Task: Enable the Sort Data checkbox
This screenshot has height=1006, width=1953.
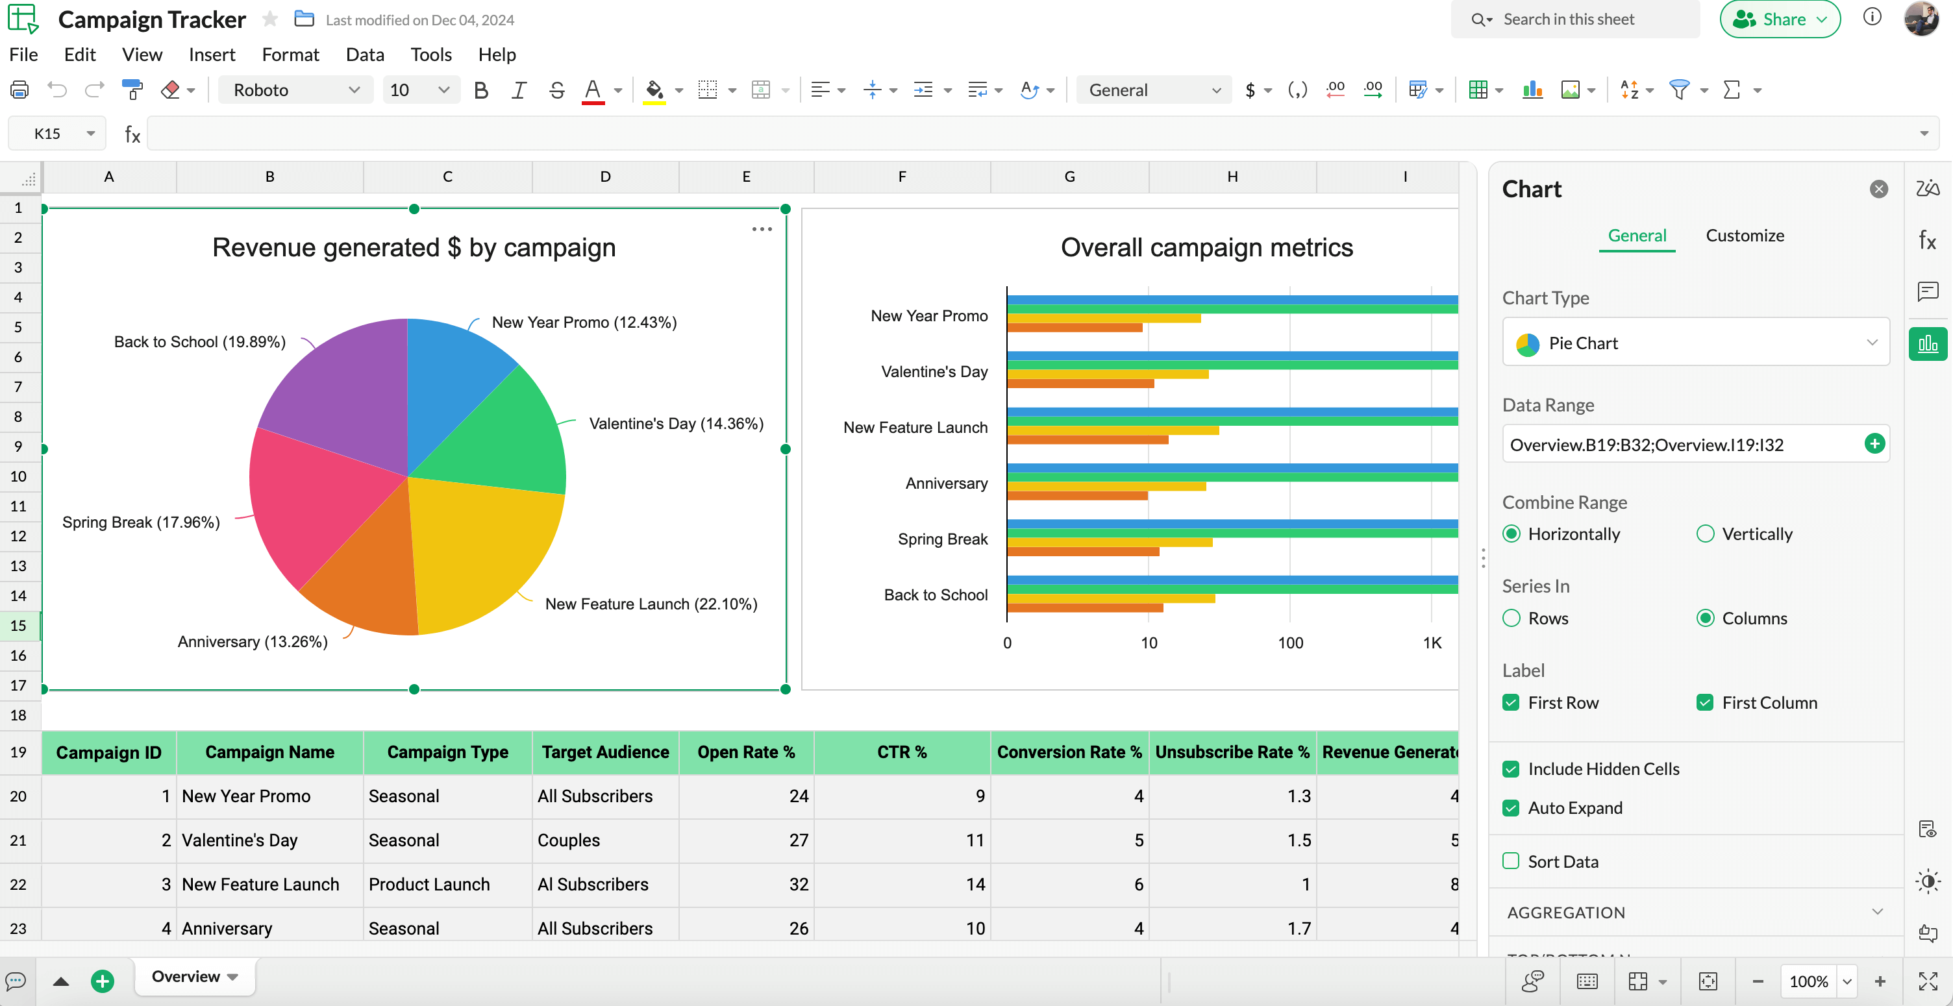Action: pos(1513,861)
